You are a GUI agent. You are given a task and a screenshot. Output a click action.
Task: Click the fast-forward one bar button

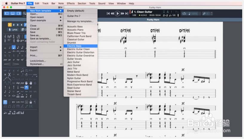pos(123,13)
